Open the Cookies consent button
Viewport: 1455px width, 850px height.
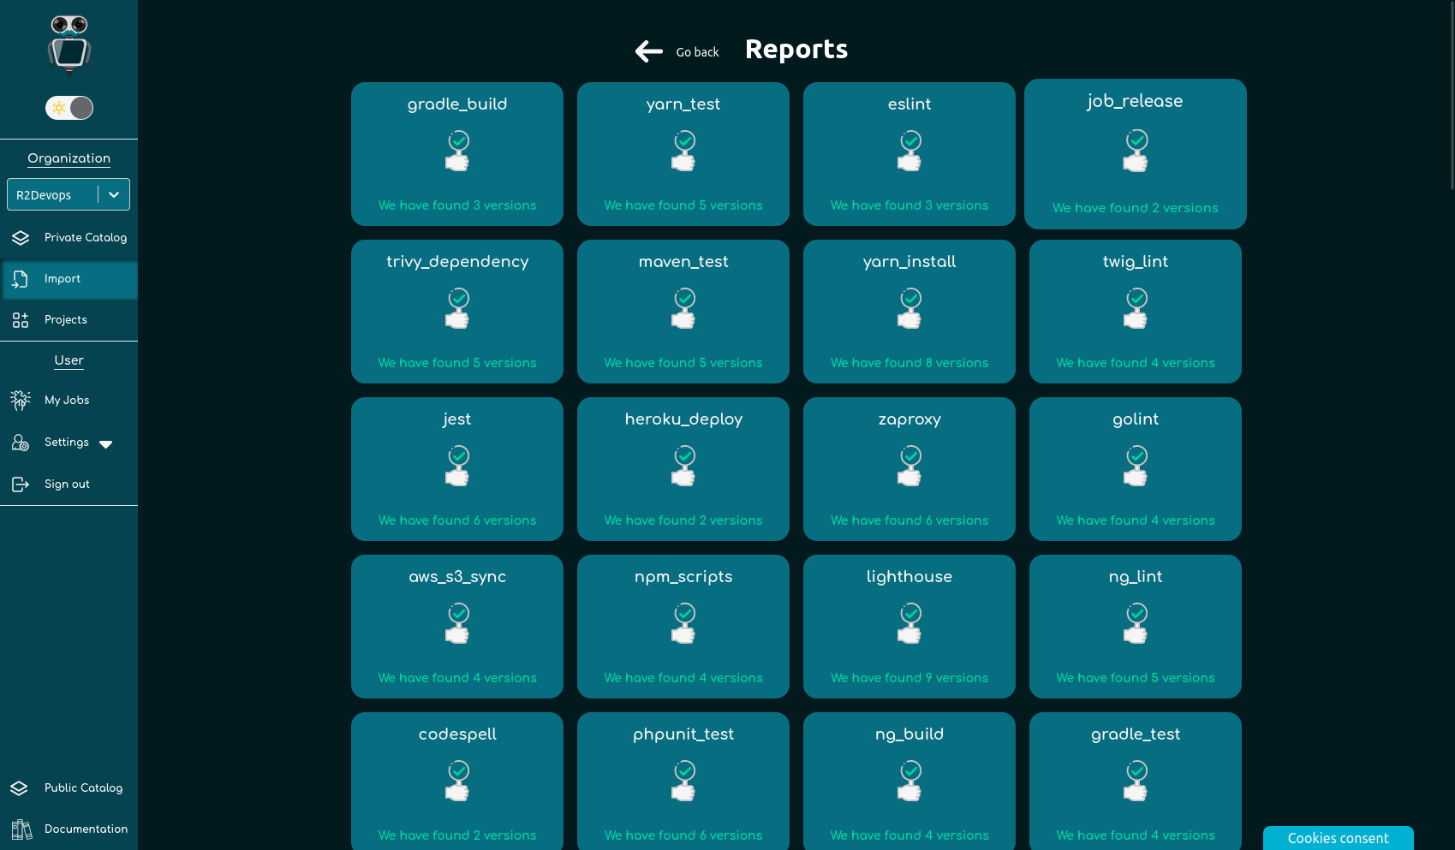point(1338,838)
